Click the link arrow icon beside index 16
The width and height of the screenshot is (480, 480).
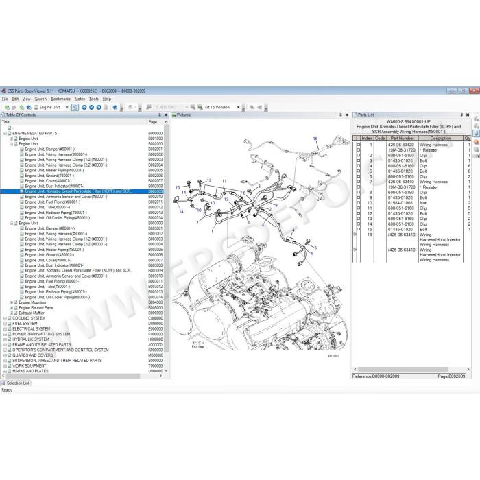point(355,235)
